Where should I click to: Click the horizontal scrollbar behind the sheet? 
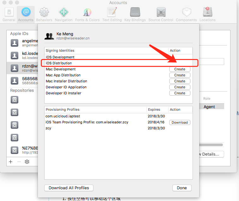(x=211, y=145)
